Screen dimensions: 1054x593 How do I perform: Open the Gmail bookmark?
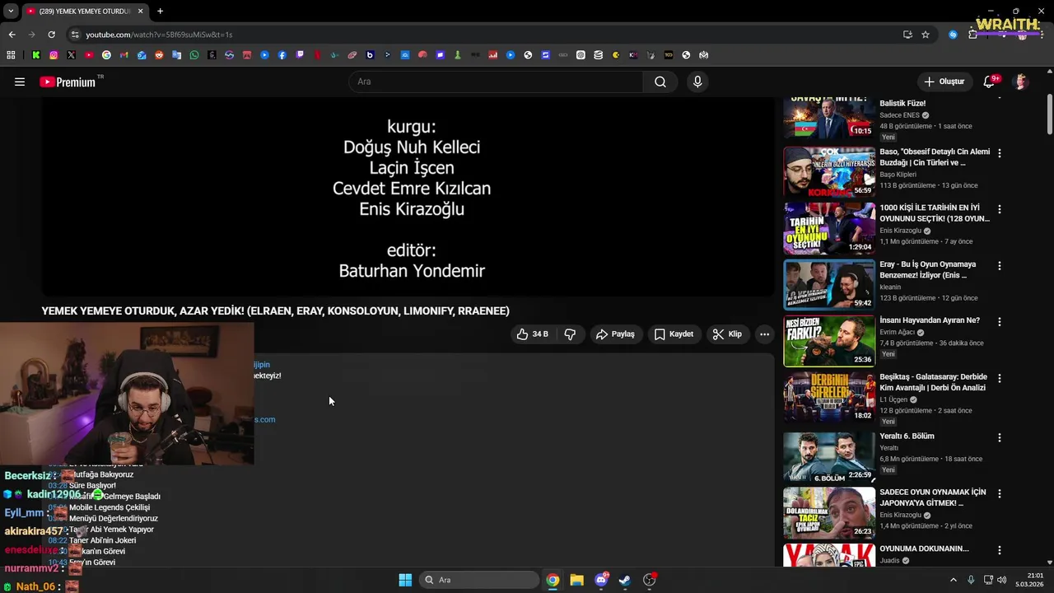point(124,55)
